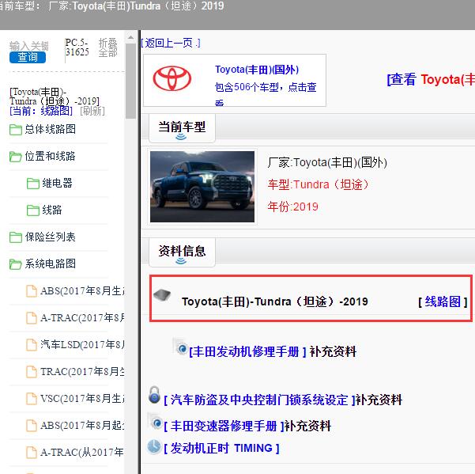475x474 pixels.
Task: Click the 查询 search button
Action: coord(28,57)
